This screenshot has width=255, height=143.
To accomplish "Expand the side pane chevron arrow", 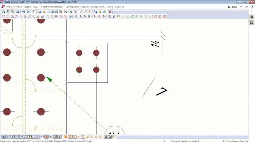I will click(252, 12).
